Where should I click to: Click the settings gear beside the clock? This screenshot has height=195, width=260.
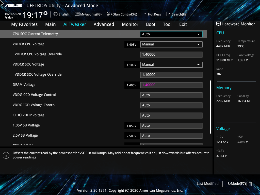click(x=45, y=13)
